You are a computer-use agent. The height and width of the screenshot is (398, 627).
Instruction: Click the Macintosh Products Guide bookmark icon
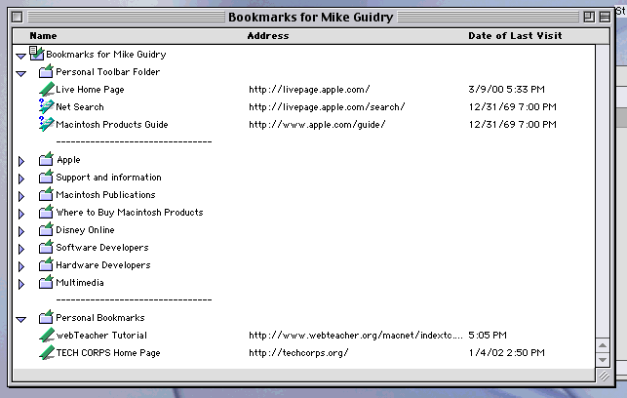[46, 125]
